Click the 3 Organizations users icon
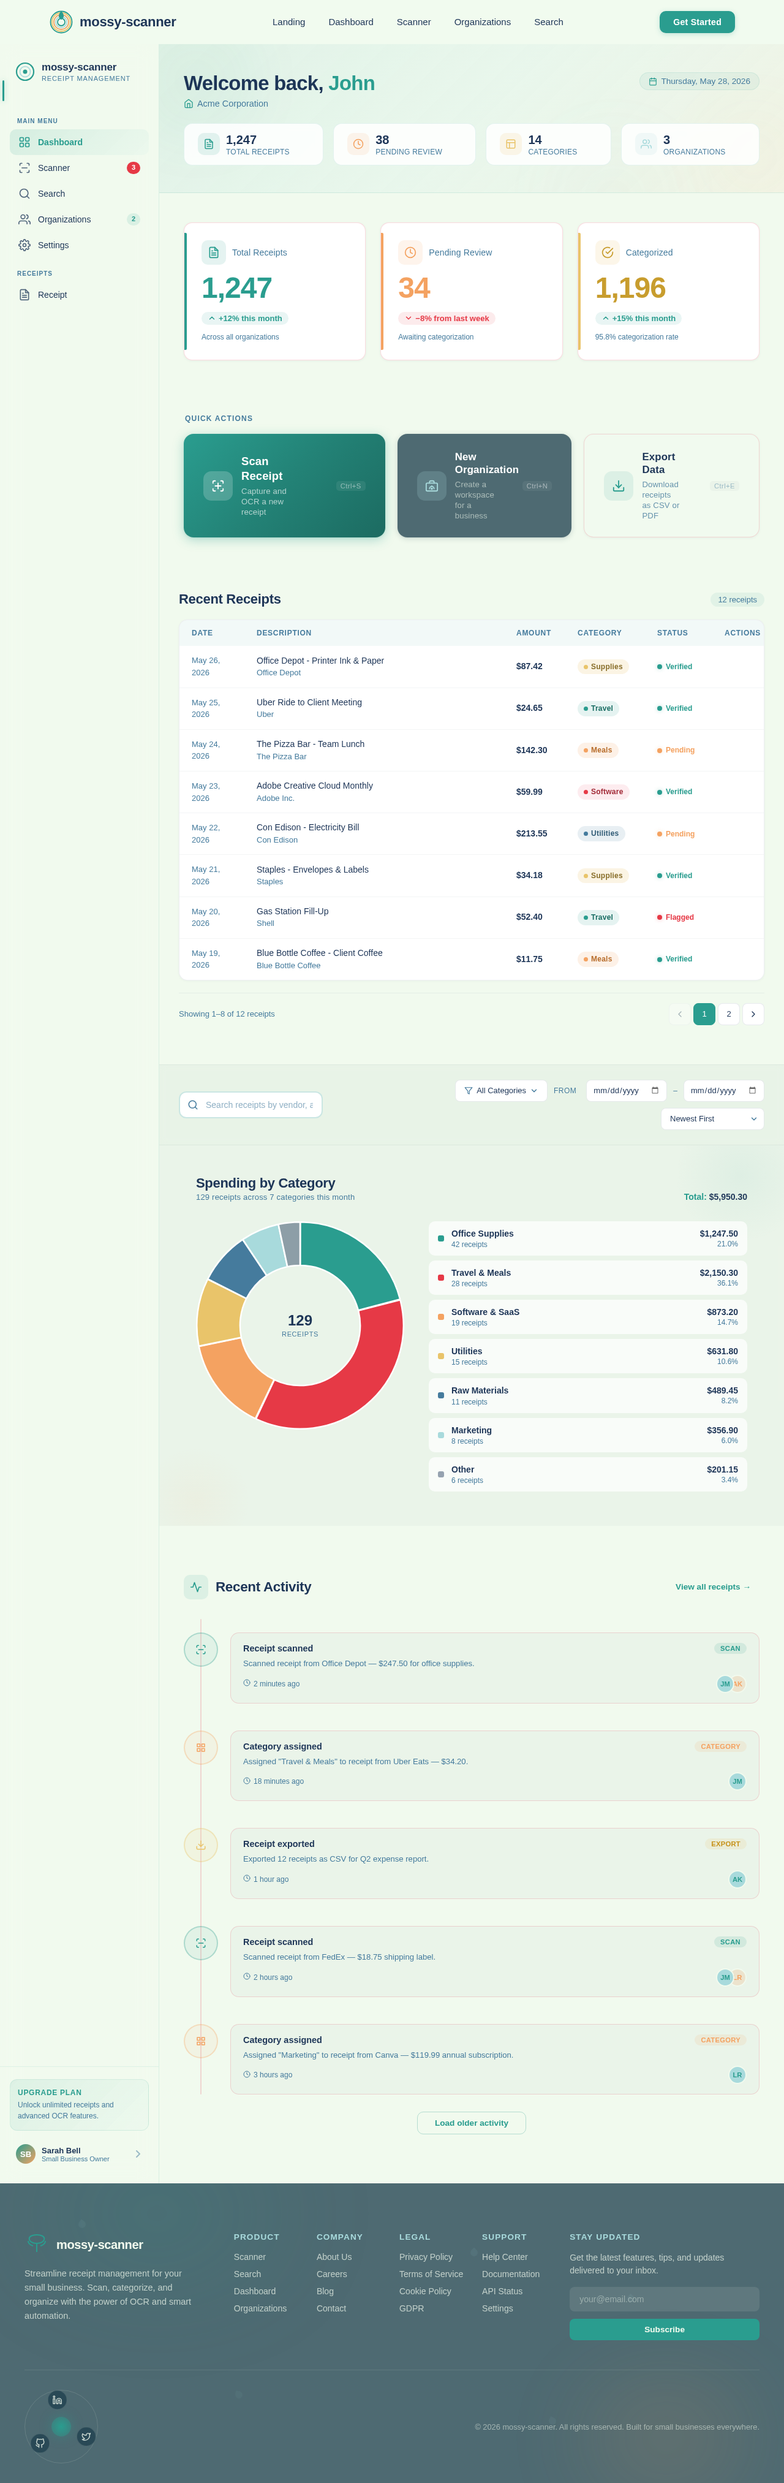The height and width of the screenshot is (2483, 784). [646, 145]
